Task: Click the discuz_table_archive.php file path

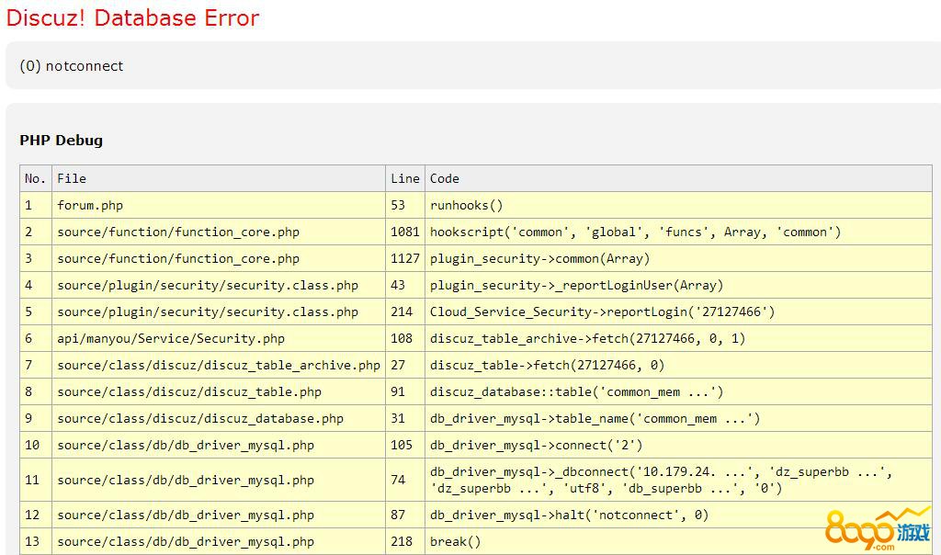Action: pyautogui.click(x=219, y=365)
